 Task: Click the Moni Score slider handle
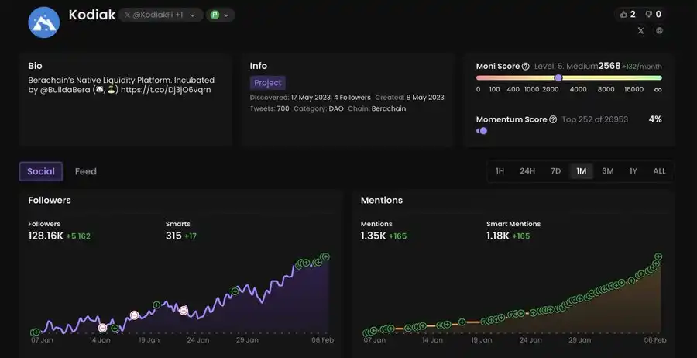tap(558, 77)
